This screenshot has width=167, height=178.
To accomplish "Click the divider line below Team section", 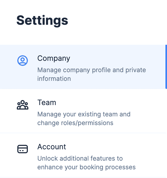I will tap(83, 133).
